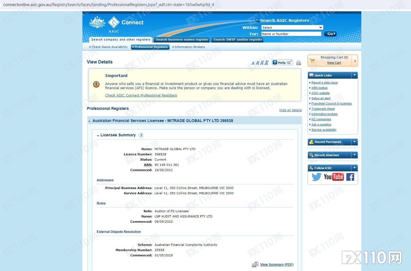
Task: Open the ABN lookup link
Action: pyautogui.click(x=319, y=88)
